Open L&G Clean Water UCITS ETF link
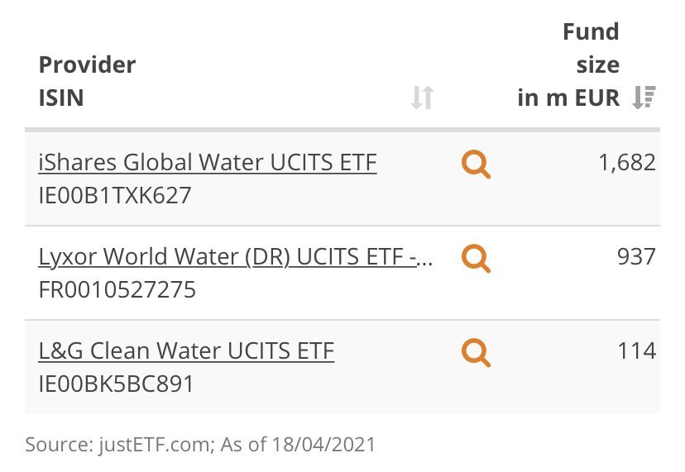Viewport: 685px width, 472px height. [186, 351]
